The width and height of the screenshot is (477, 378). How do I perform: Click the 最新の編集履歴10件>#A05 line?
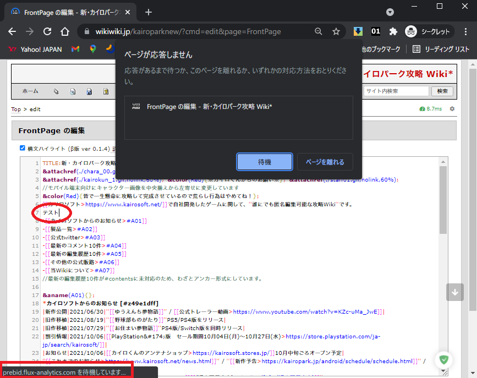(x=84, y=254)
